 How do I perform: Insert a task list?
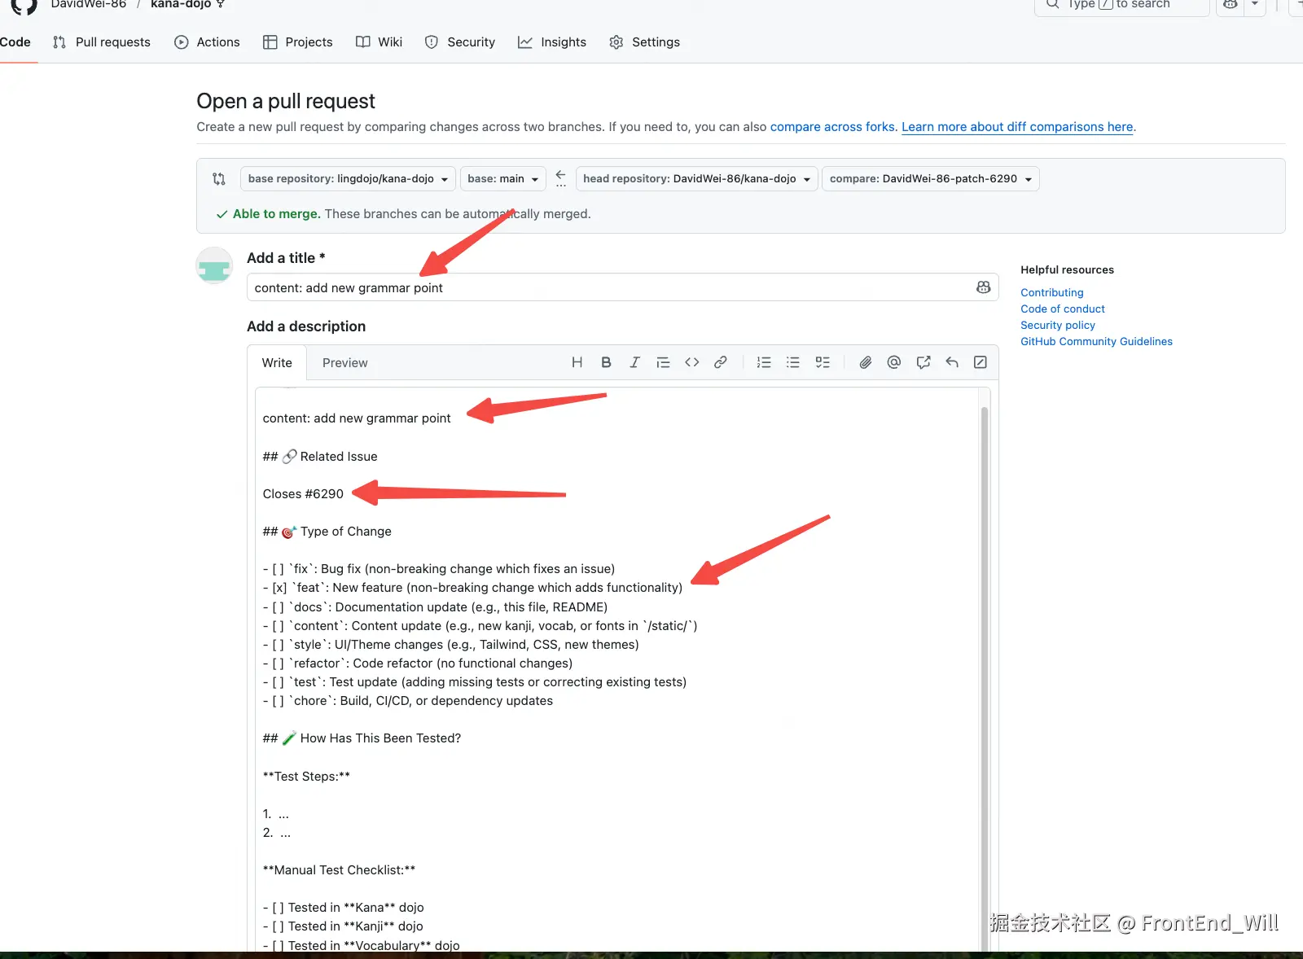[x=823, y=362]
